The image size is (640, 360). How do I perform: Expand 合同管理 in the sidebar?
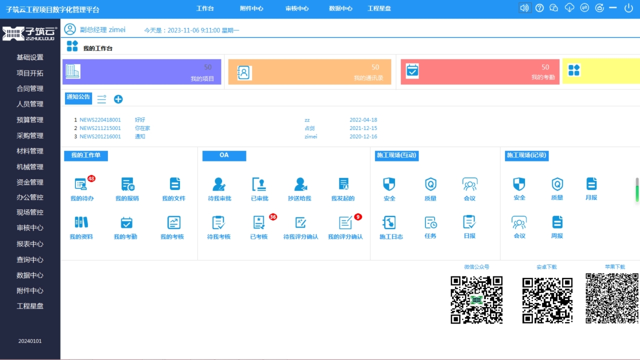click(30, 88)
